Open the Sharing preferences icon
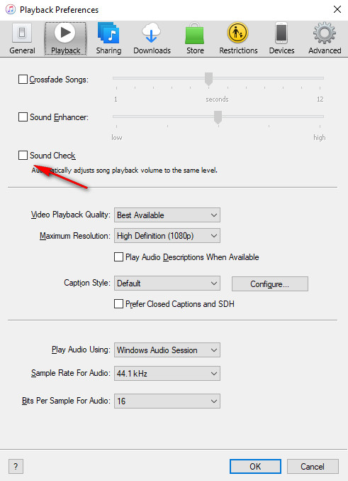This screenshot has width=348, height=481. point(108,33)
